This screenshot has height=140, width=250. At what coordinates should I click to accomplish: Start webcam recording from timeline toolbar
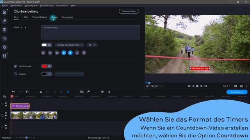(102, 92)
